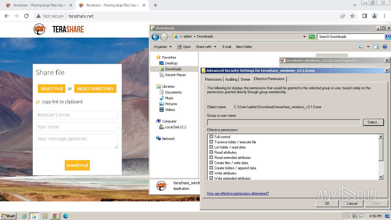Click the permissions list scrollbar up arrow
391x220 pixels.
[x=381, y=137]
